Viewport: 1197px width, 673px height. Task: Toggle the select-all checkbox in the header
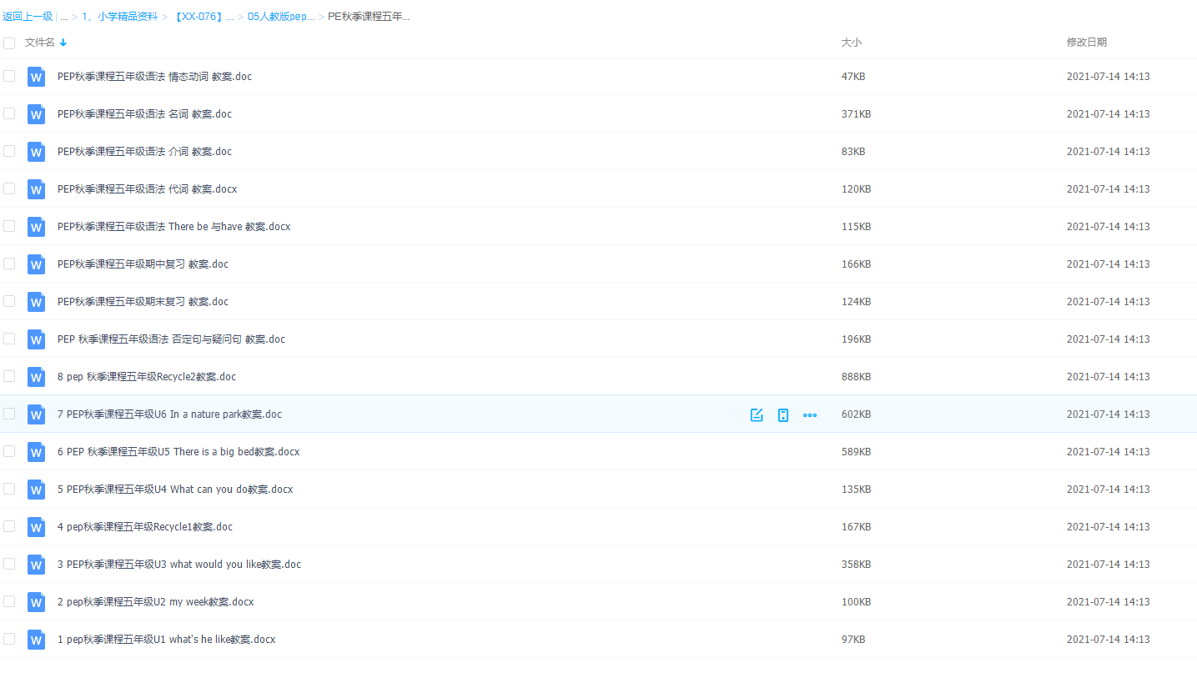[x=9, y=43]
